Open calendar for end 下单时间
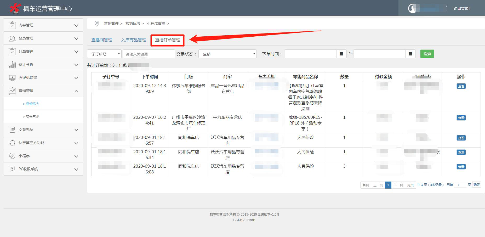 [x=410, y=54]
